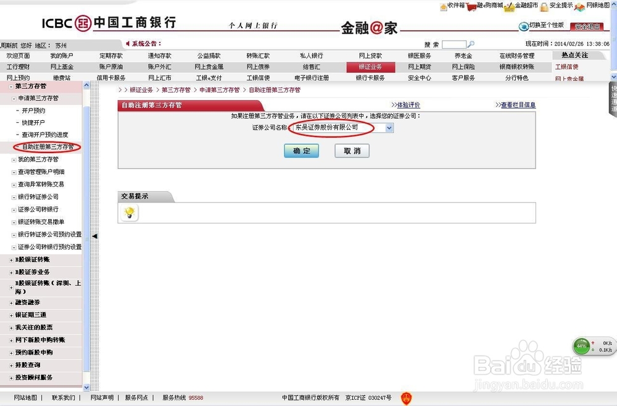Open the 工银信使 hot topic link
The width and height of the screenshot is (617, 406).
pyautogui.click(x=566, y=67)
